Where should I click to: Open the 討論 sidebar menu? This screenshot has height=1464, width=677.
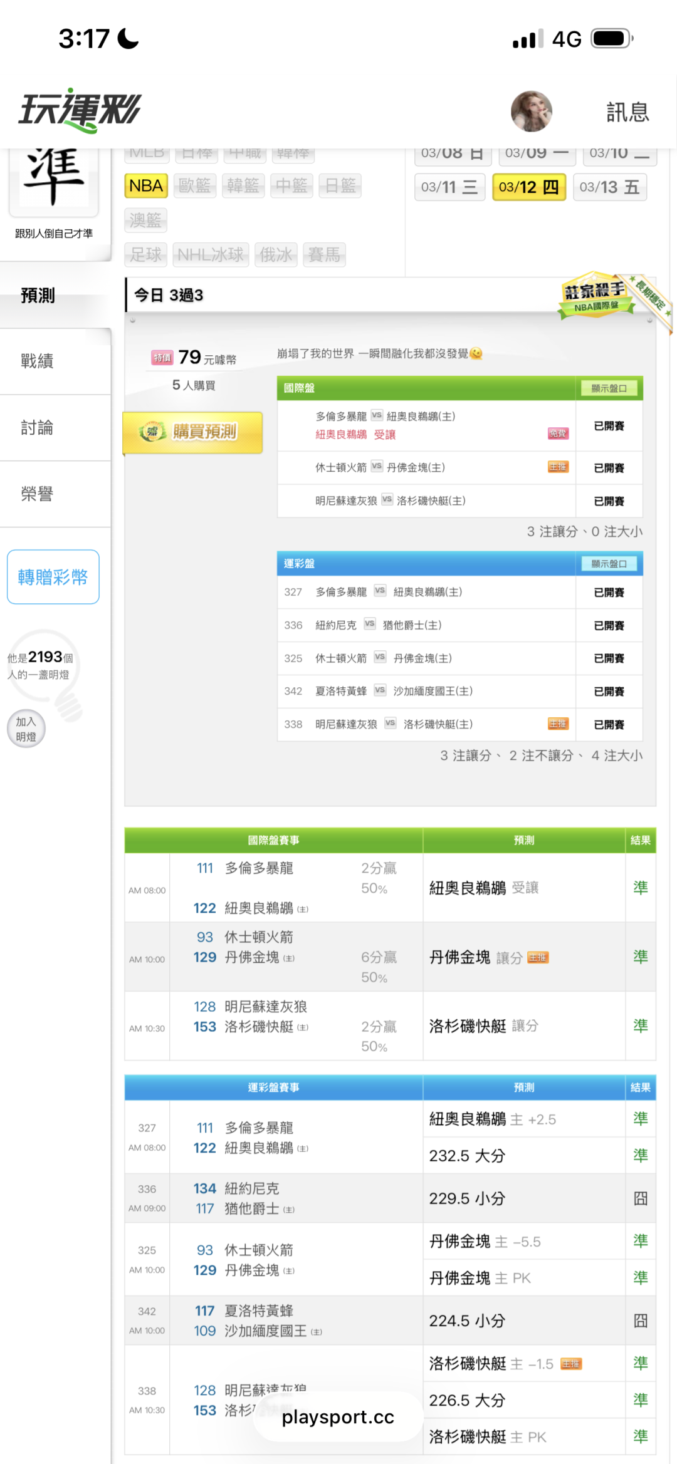pyautogui.click(x=38, y=428)
